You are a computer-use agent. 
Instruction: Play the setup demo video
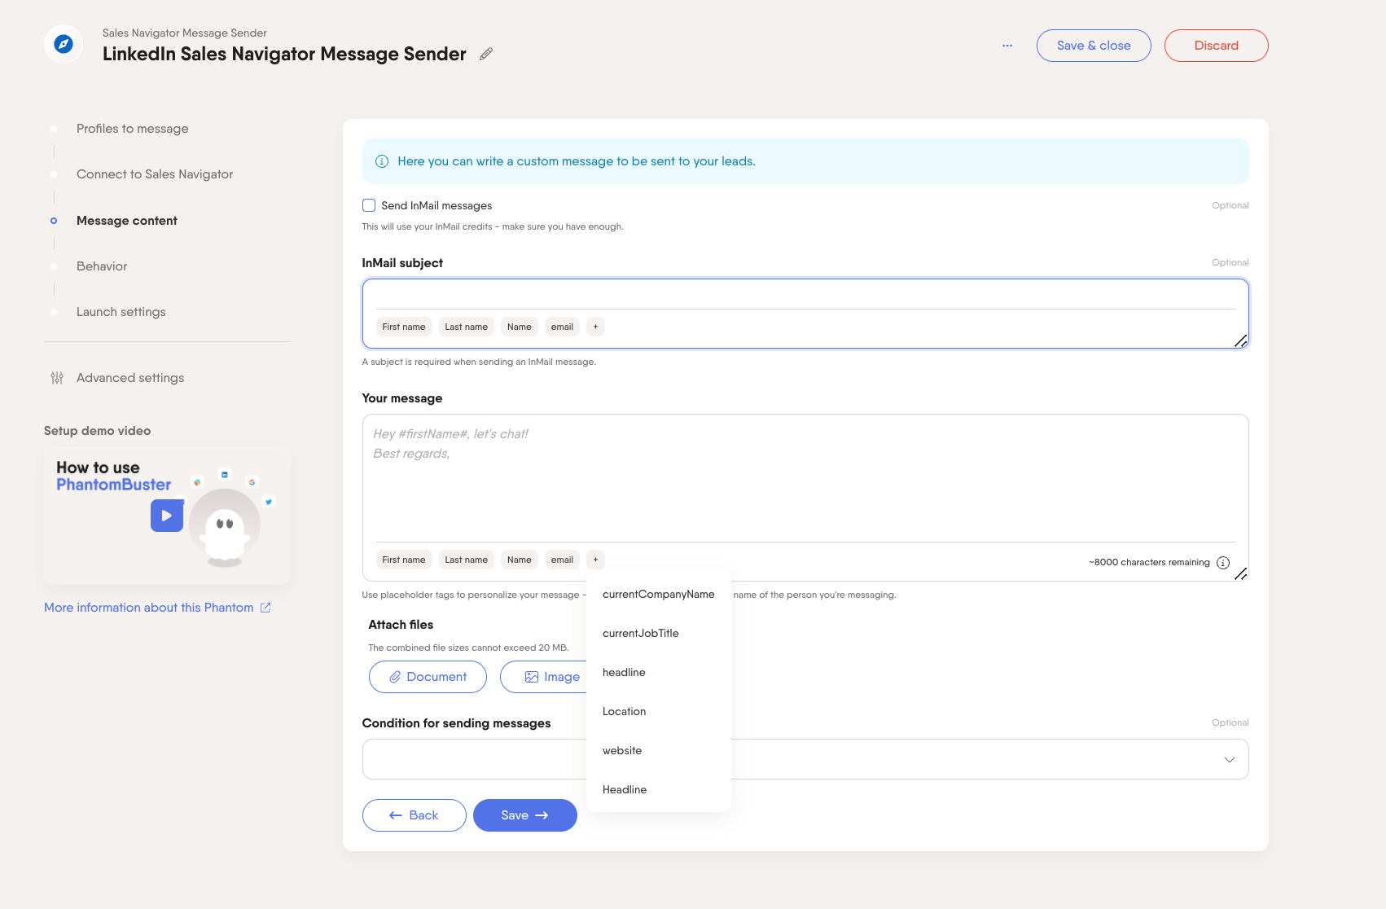tap(167, 516)
